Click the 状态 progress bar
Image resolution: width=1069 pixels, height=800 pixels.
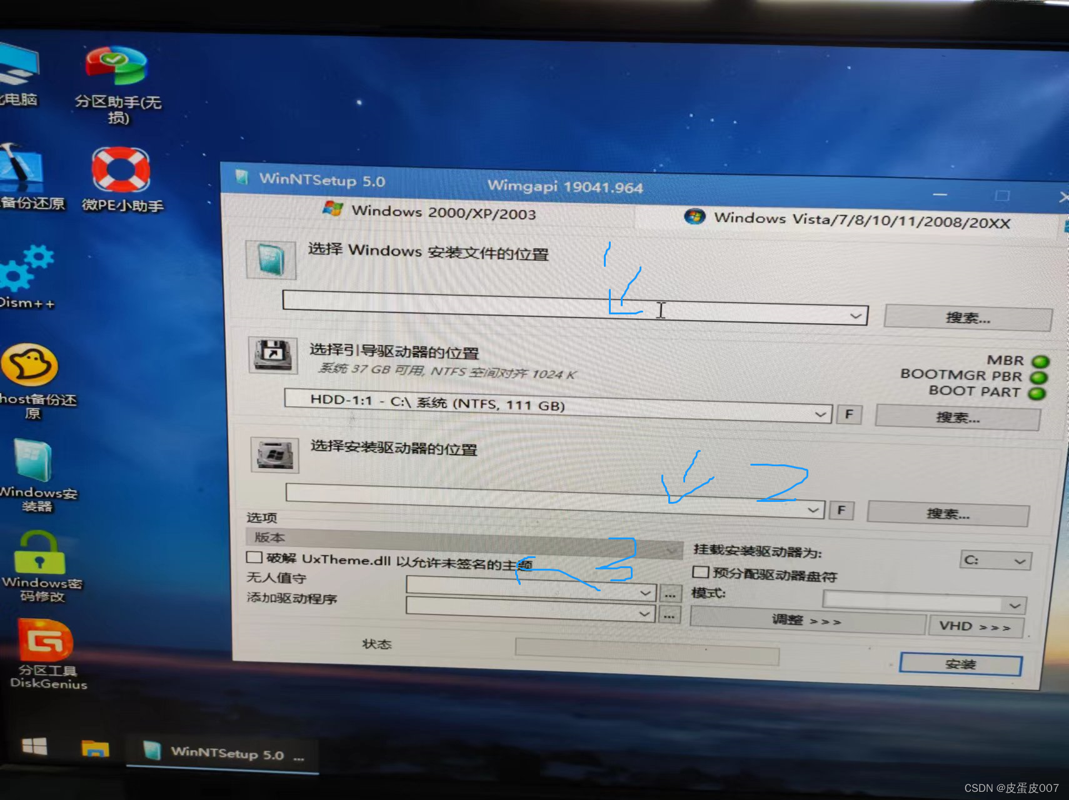click(646, 651)
